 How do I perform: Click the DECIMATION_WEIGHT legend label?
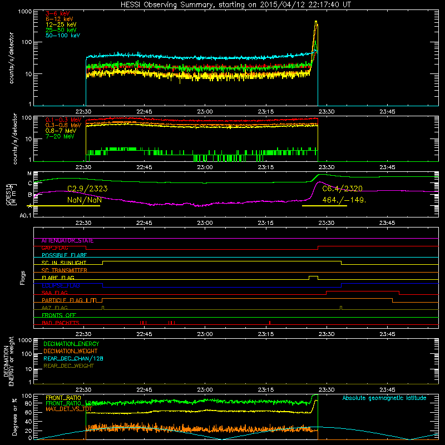71,351
